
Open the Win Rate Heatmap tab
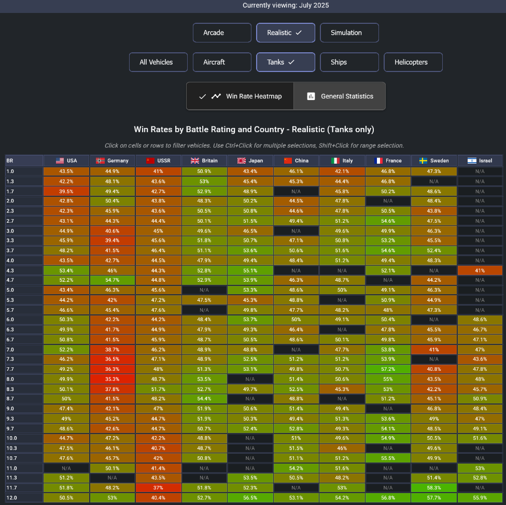pyautogui.click(x=240, y=96)
